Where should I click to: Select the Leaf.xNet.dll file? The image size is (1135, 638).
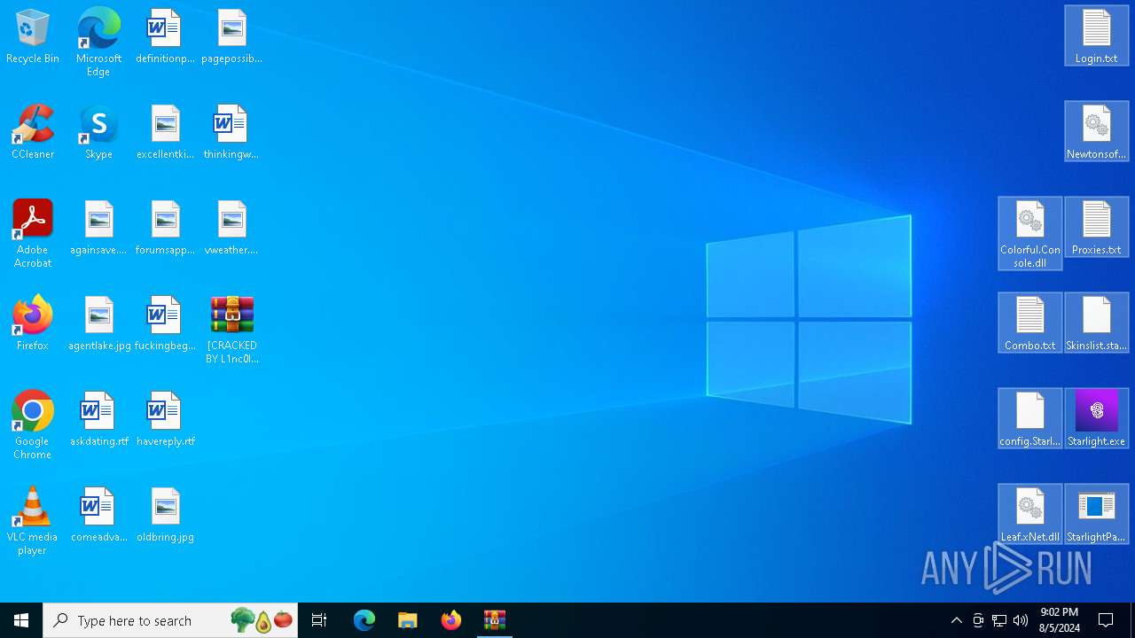pos(1030,514)
